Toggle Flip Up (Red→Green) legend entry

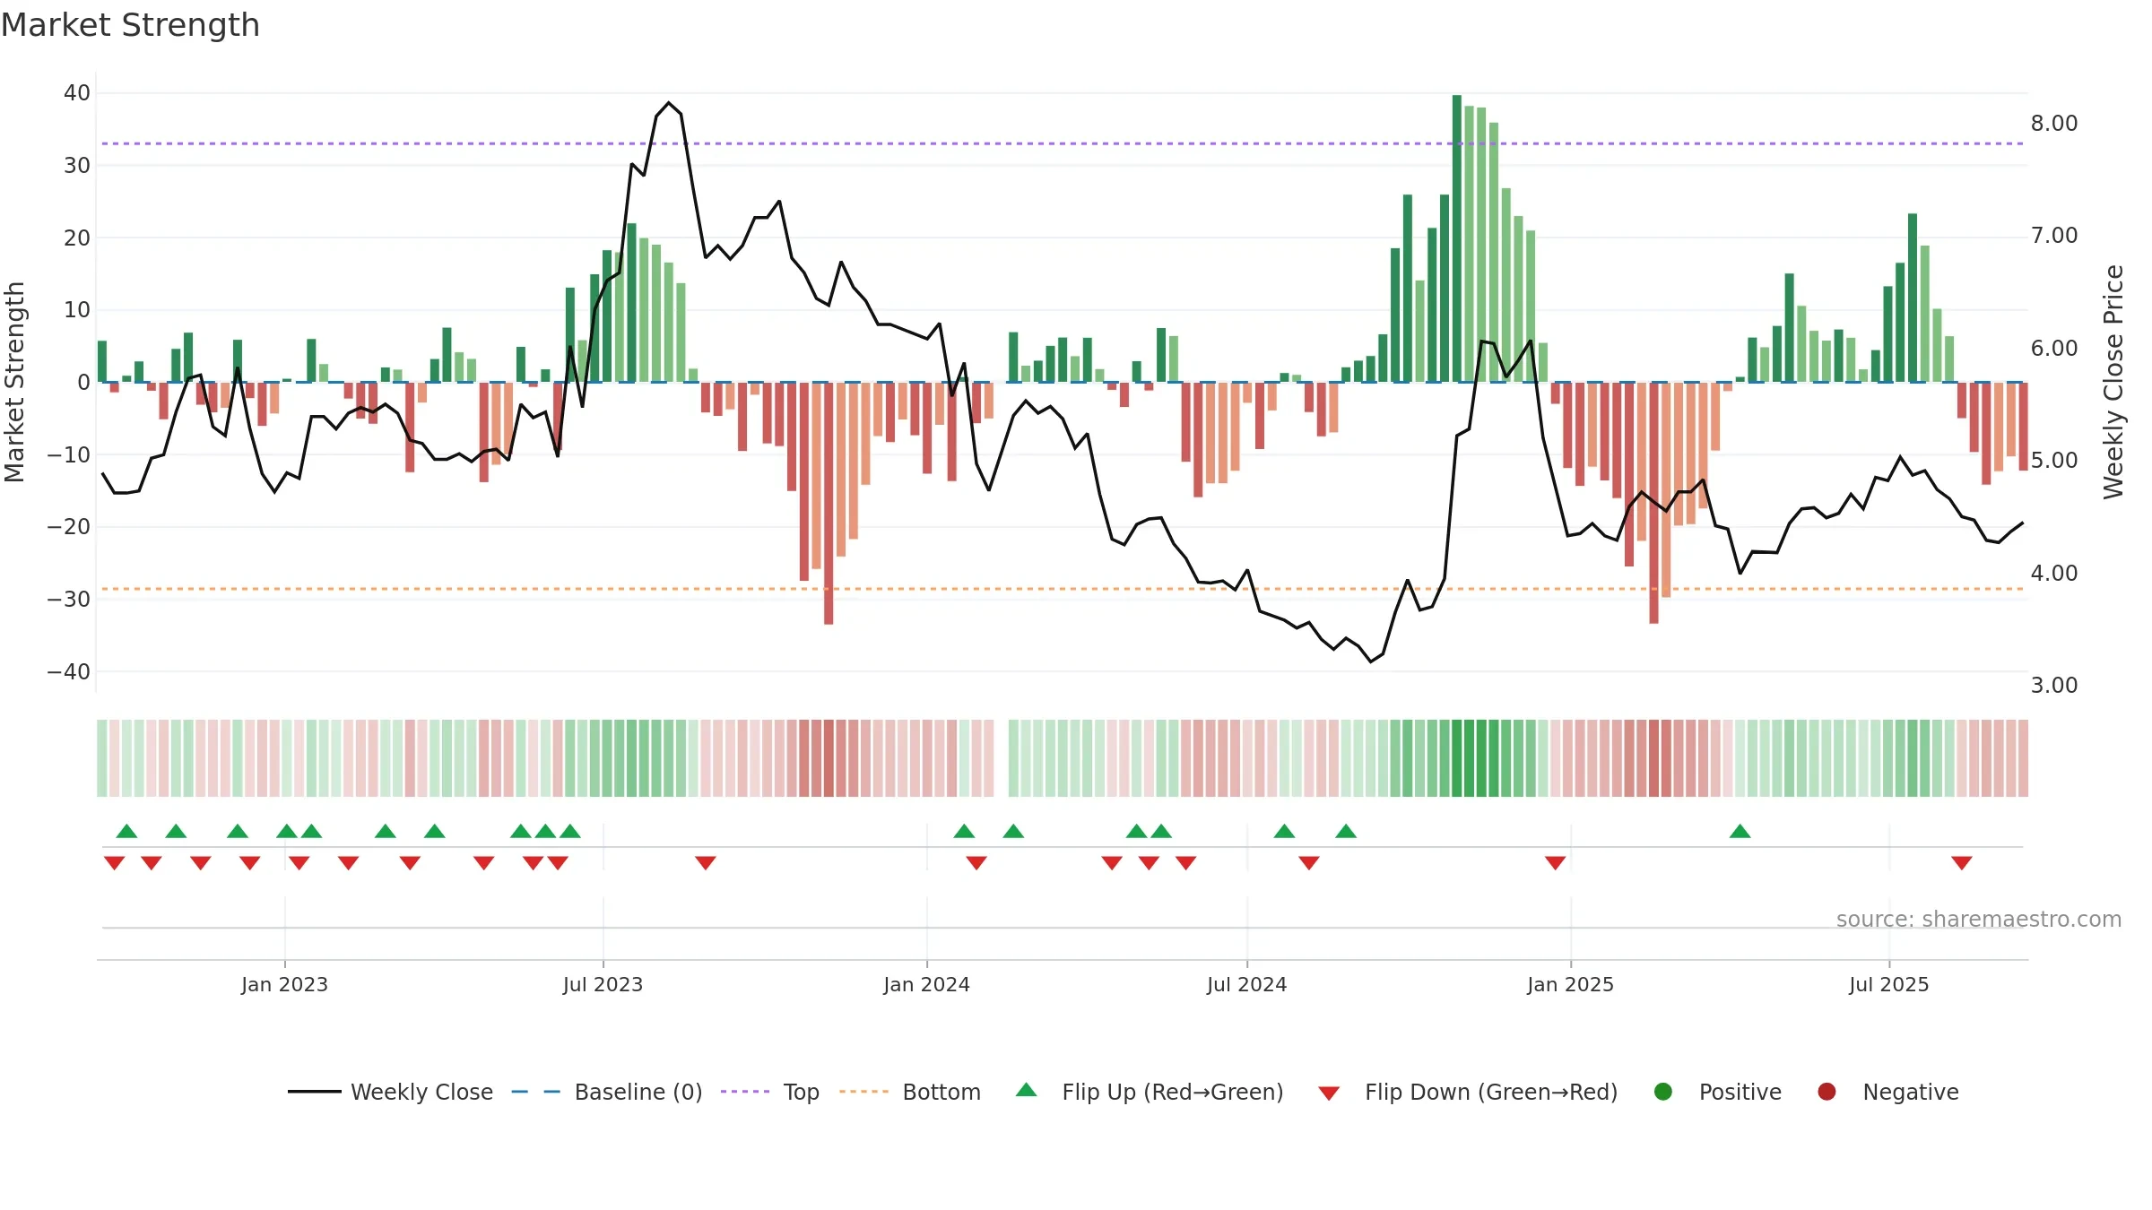[1150, 1092]
